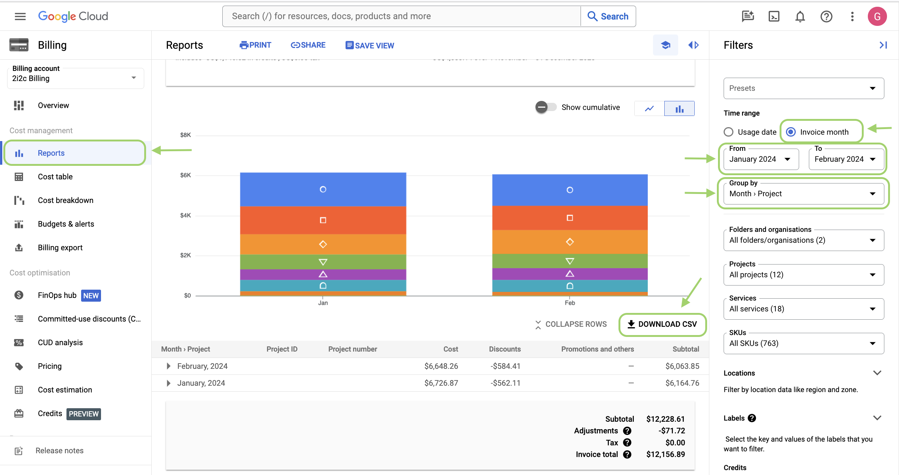Focus the resource search field
The width and height of the screenshot is (899, 475).
[401, 16]
